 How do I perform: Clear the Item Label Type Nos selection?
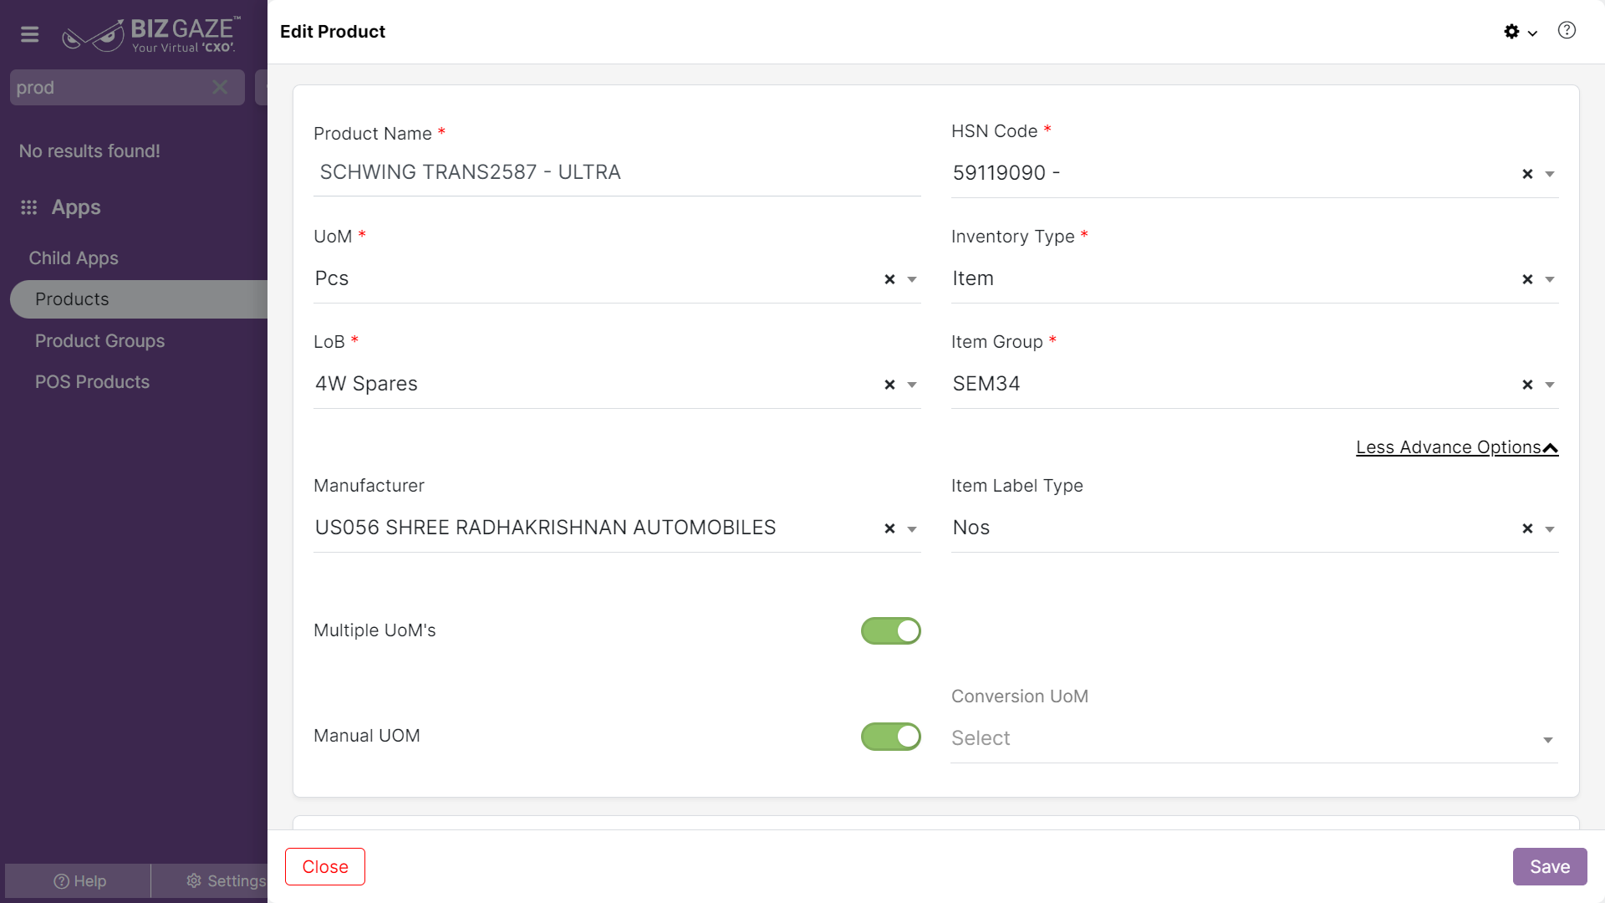[x=1527, y=528]
